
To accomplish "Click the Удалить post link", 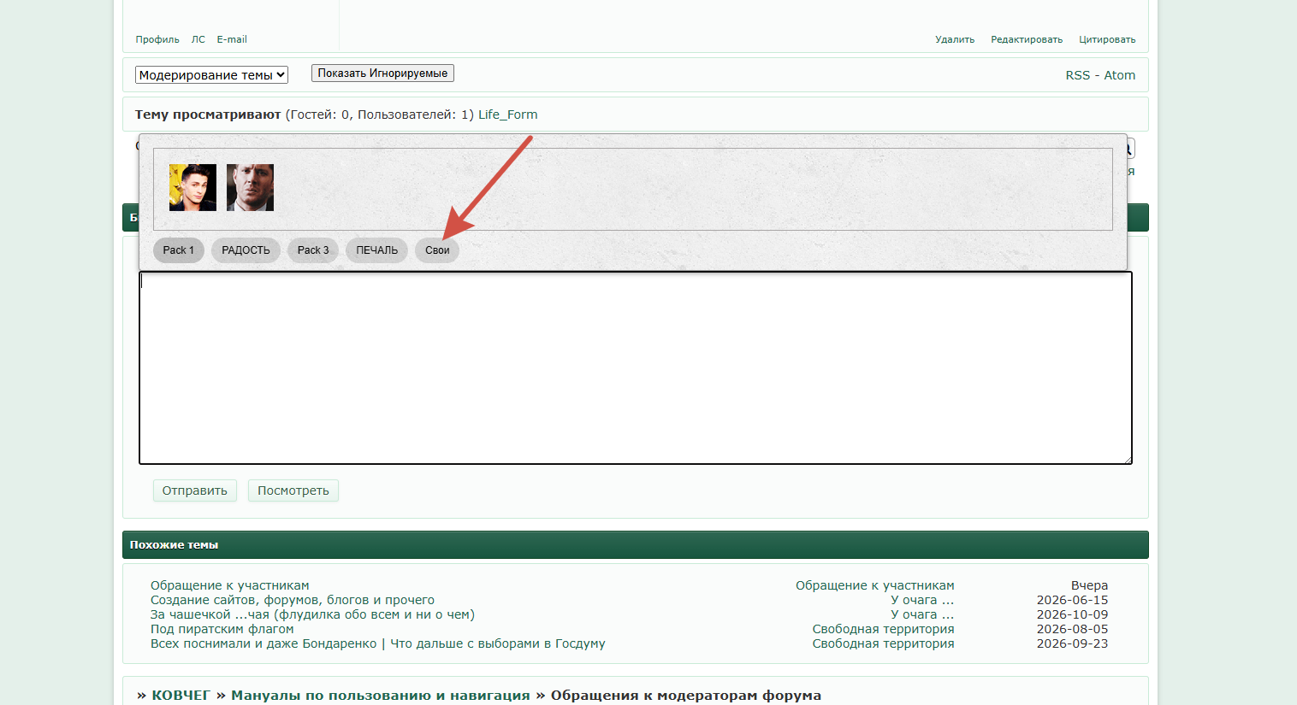I will 955,39.
